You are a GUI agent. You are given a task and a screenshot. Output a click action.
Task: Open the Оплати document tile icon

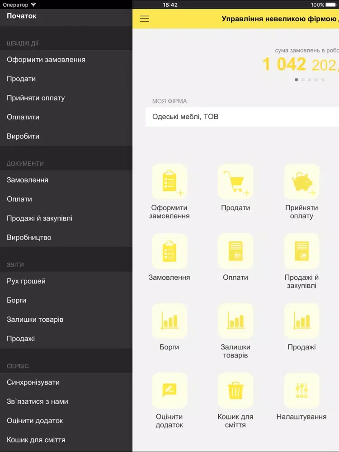click(x=235, y=251)
